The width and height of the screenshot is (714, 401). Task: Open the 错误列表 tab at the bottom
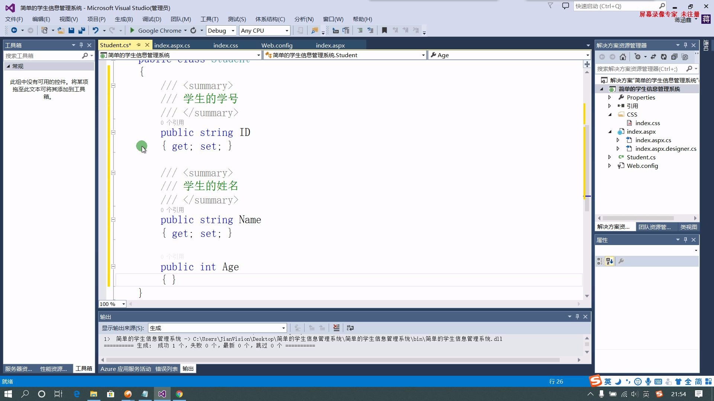[166, 369]
